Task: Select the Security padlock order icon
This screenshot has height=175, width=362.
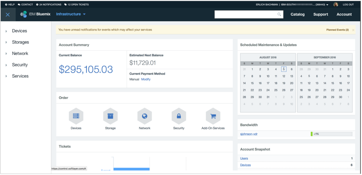Action: click(179, 116)
